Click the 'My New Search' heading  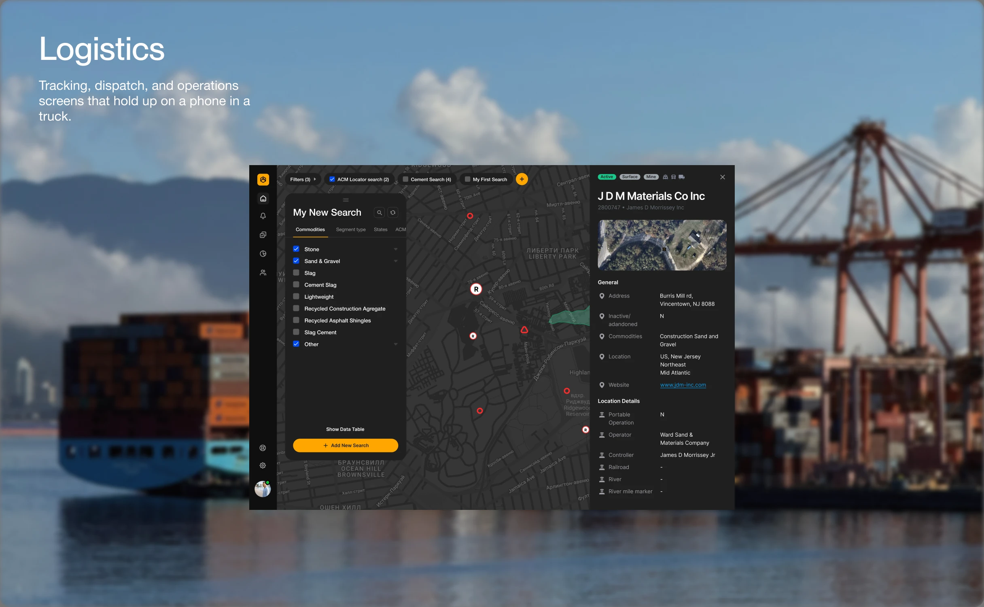(327, 212)
